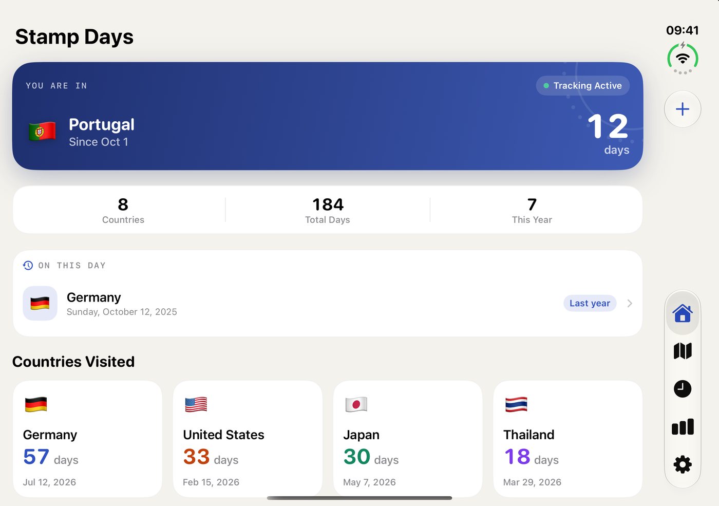Screen dimensions: 719x506
Task: Click the United States flag icon
Action: 196,404
